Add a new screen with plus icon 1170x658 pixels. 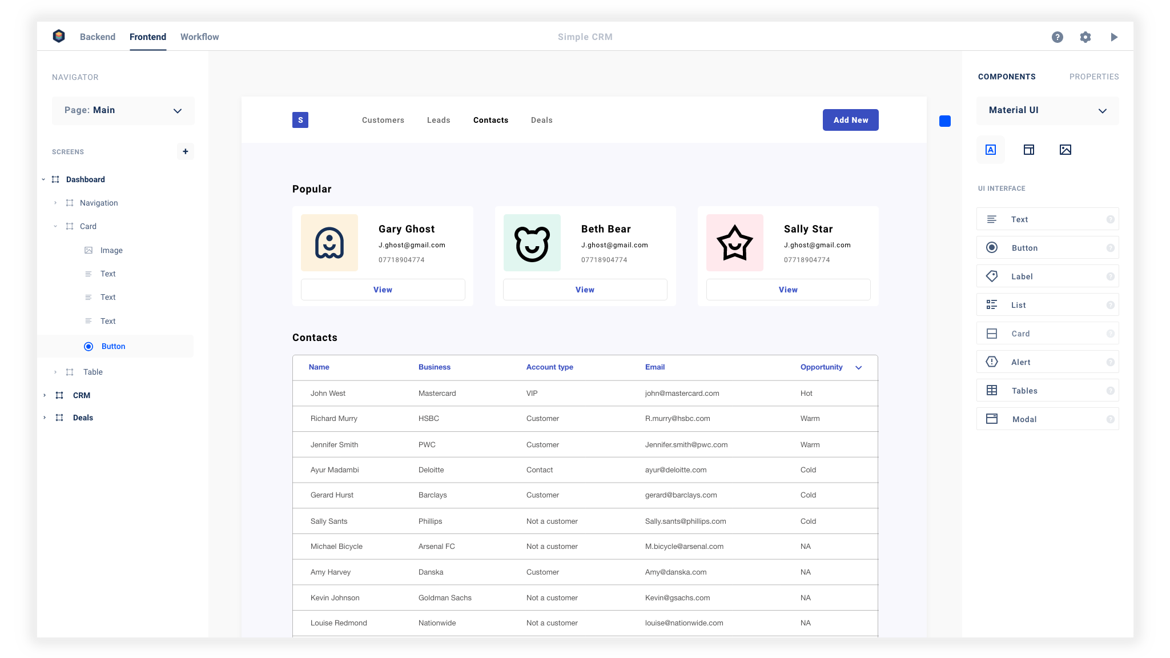tap(186, 151)
